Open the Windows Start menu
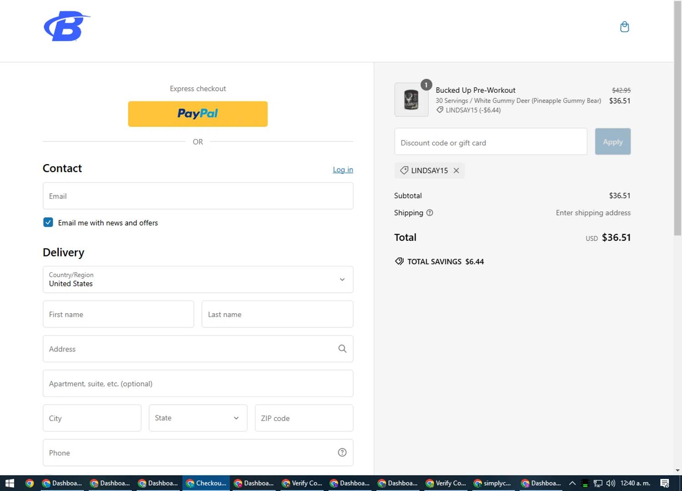The width and height of the screenshot is (682, 491). (x=10, y=483)
